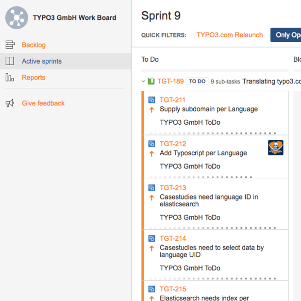Click the Reports chart icon
This screenshot has width=301, height=301.
tap(10, 77)
